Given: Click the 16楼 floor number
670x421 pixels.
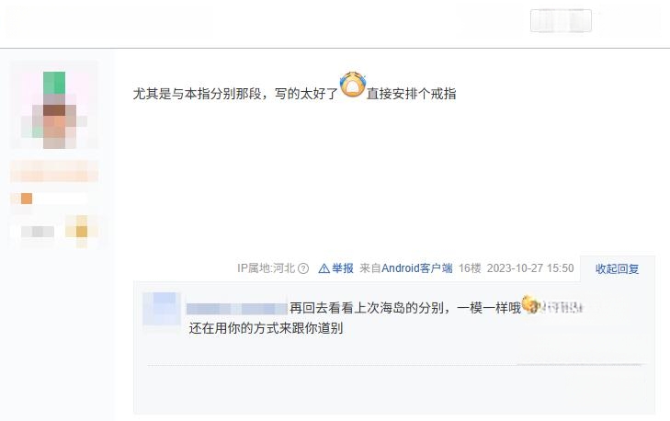Looking at the screenshot, I should click(470, 268).
